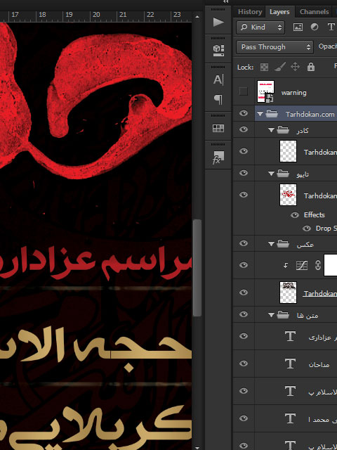The image size is (337, 450).
Task: Lock image pixels brush icon
Action: pyautogui.click(x=279, y=67)
